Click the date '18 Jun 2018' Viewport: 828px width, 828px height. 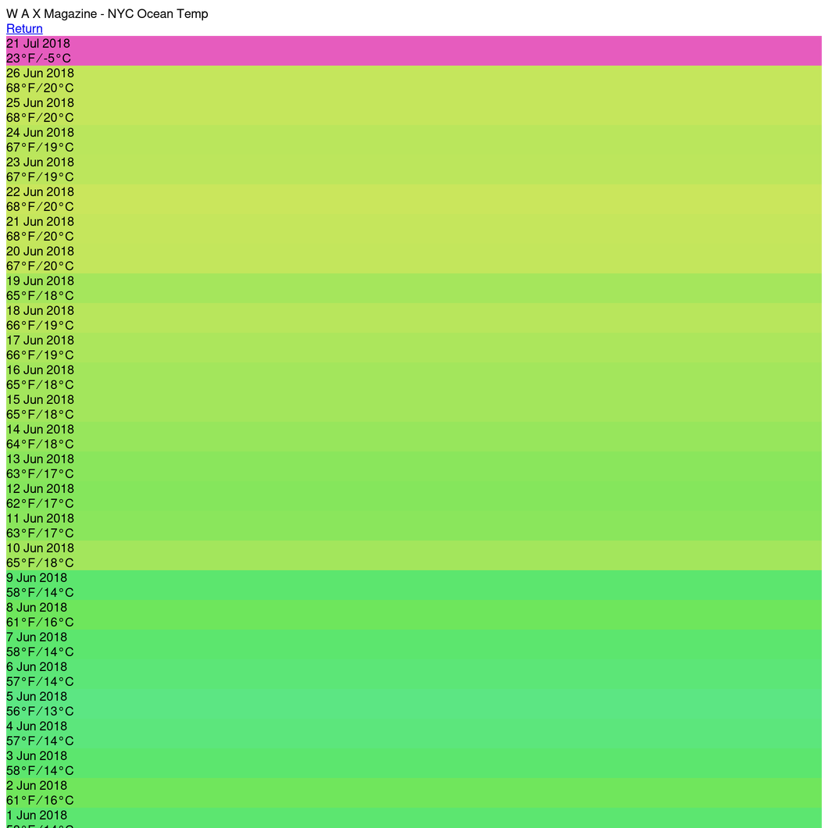[x=40, y=310]
